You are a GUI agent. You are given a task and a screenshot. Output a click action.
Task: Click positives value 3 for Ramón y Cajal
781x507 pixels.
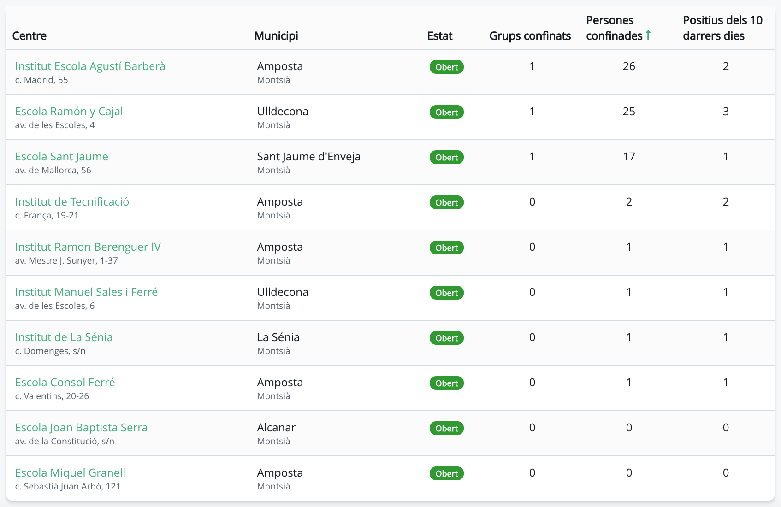[726, 112]
